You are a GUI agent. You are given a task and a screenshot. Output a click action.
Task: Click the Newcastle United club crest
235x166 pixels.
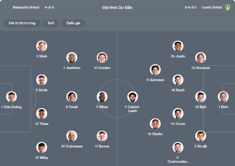[7, 7]
